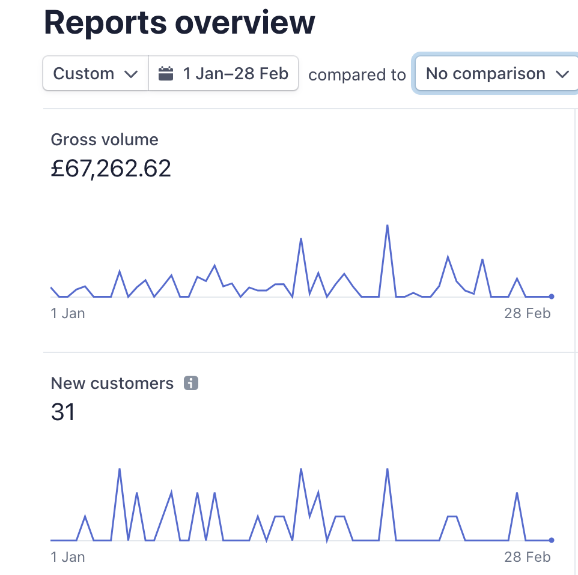Click the end dot of Gross volume line

click(552, 296)
